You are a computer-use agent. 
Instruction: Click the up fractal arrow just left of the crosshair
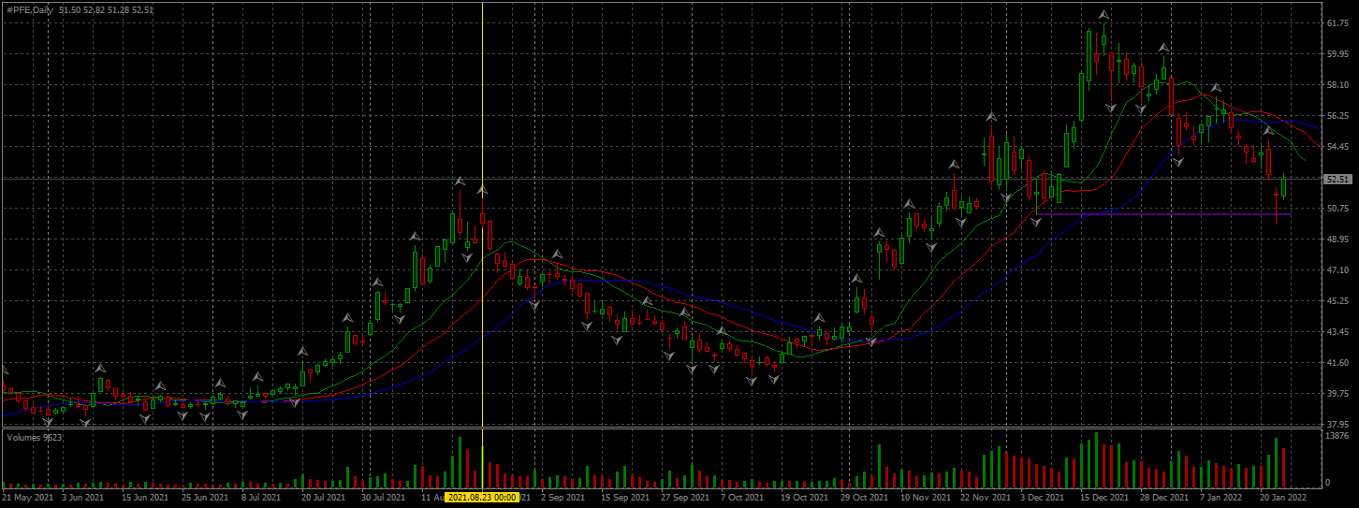click(460, 181)
